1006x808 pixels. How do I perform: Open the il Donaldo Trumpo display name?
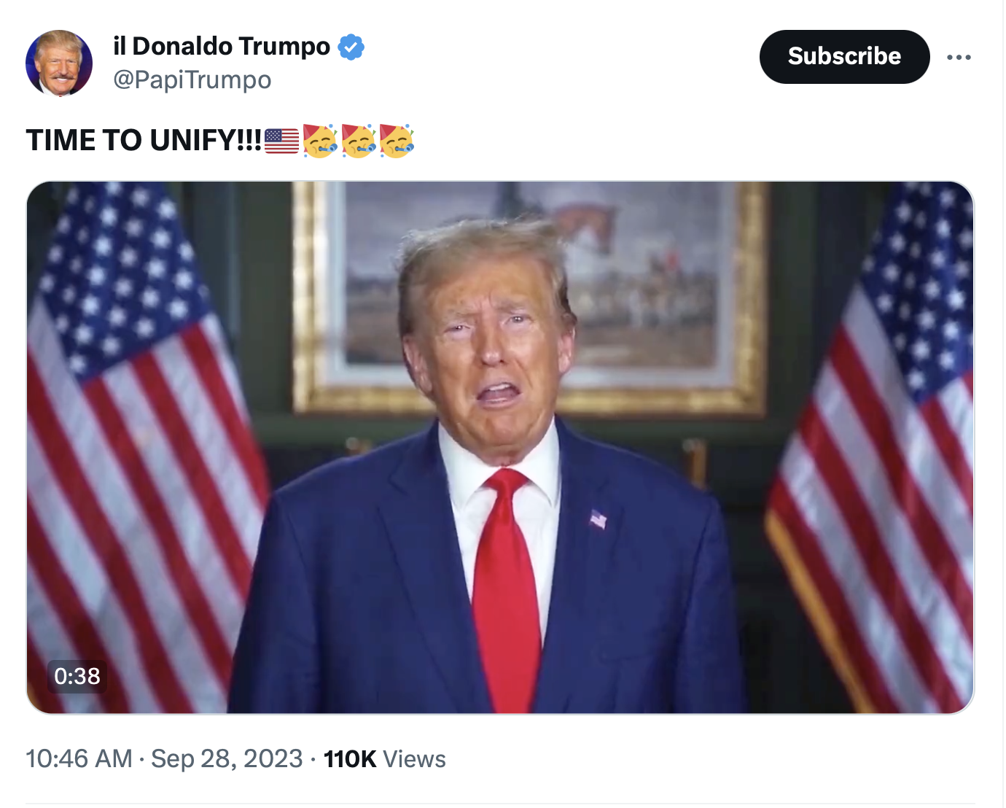coord(222,46)
